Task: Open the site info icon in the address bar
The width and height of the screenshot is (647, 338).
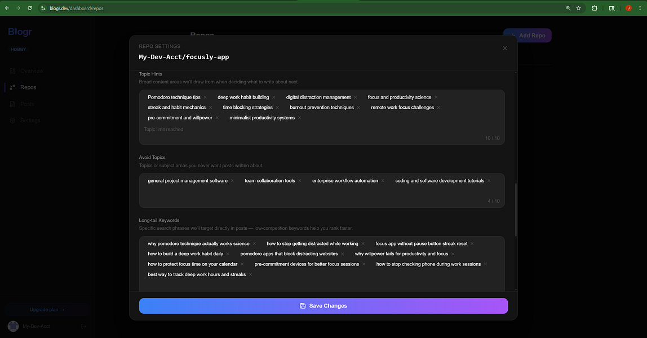Action: coord(43,8)
